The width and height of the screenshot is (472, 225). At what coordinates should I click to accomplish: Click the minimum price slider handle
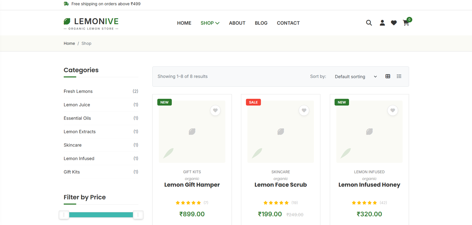64,215
